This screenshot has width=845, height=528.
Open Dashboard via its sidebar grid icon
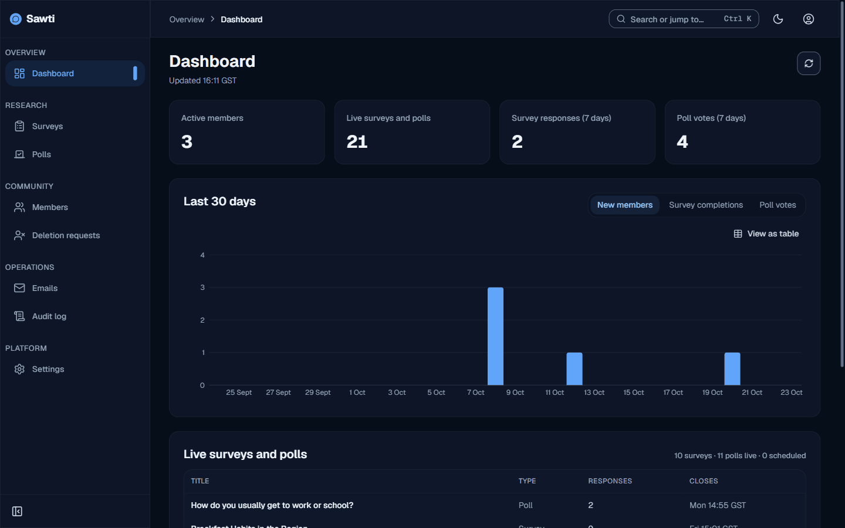coord(19,73)
